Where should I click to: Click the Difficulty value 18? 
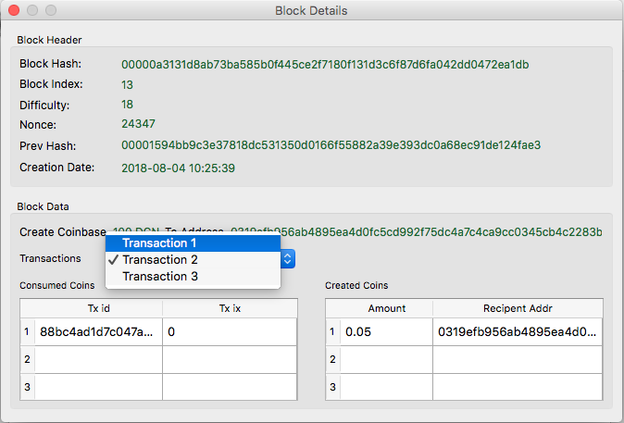[127, 105]
